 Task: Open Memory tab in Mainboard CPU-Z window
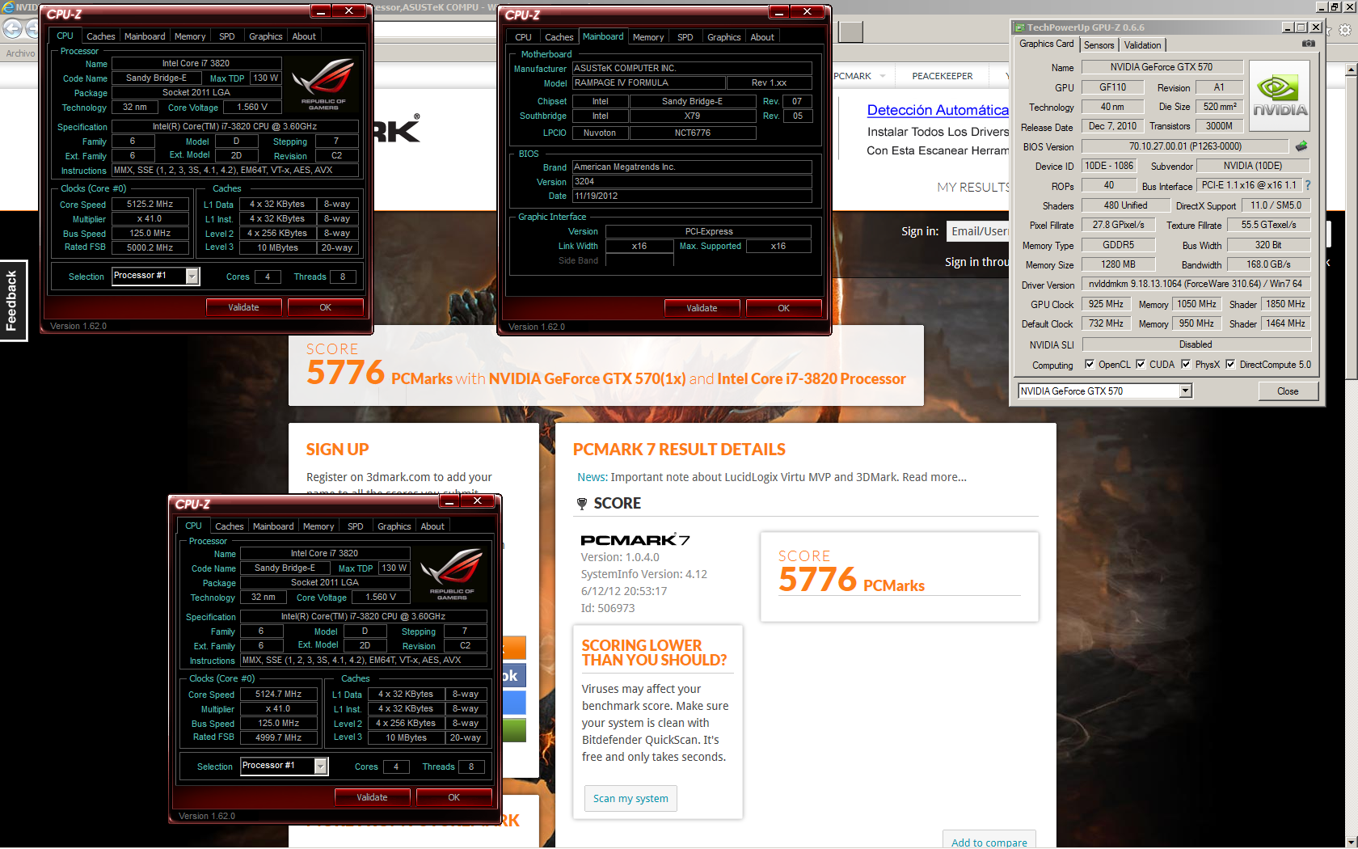click(x=648, y=37)
